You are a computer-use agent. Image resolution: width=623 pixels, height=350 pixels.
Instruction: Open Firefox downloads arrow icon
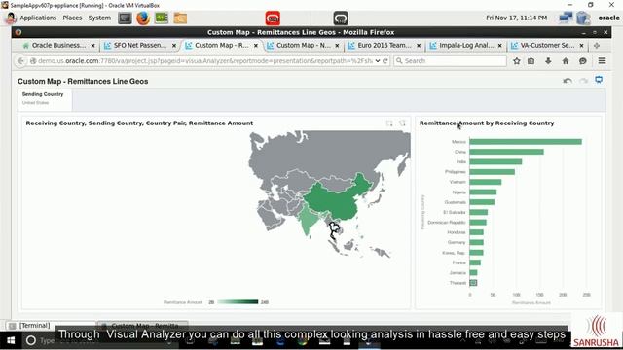click(x=548, y=61)
